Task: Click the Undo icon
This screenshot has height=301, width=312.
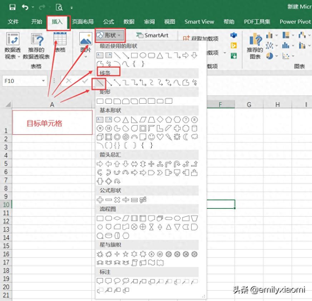Action: 25,7
